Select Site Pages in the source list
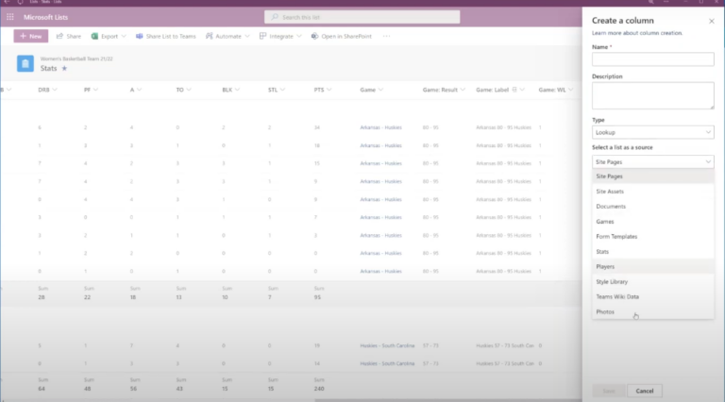The width and height of the screenshot is (725, 402). pyautogui.click(x=653, y=176)
